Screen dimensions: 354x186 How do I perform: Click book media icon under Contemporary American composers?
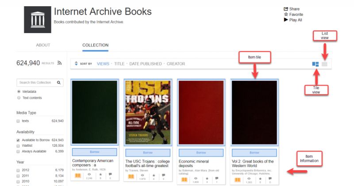(x=78, y=175)
